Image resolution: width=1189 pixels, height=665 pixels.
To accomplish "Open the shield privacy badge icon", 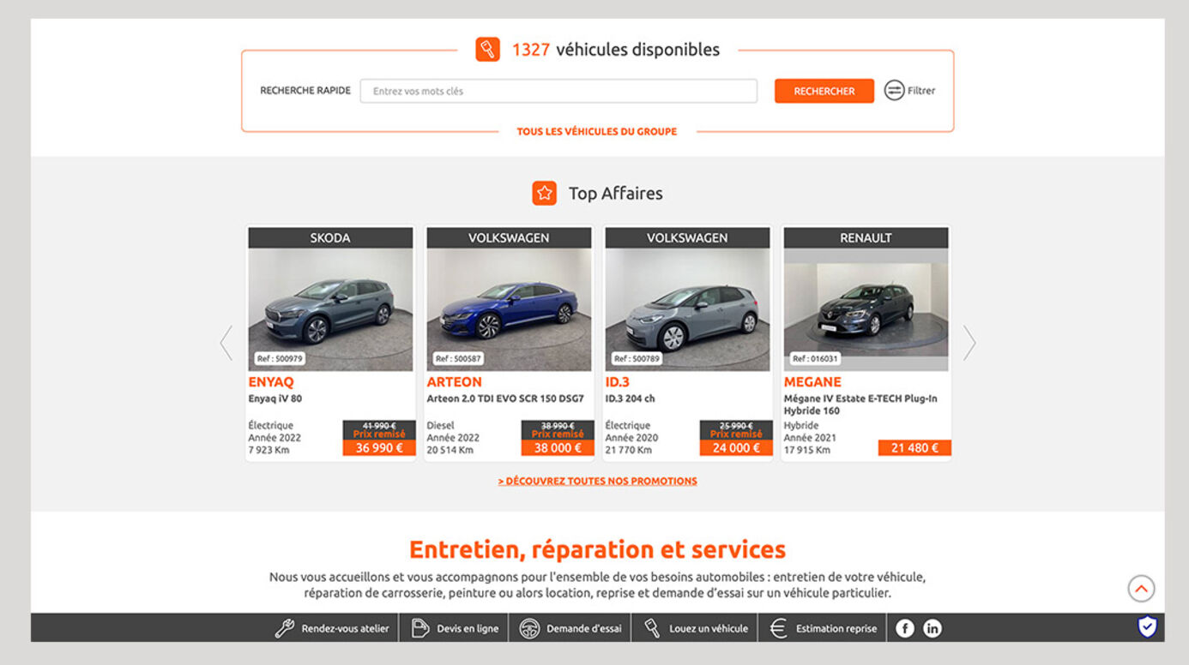I will pyautogui.click(x=1147, y=626).
